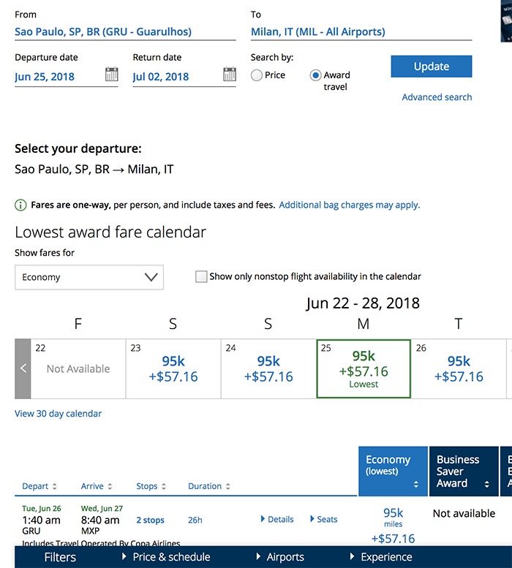Click the From airport input field
Image resolution: width=512 pixels, height=568 pixels.
click(125, 32)
